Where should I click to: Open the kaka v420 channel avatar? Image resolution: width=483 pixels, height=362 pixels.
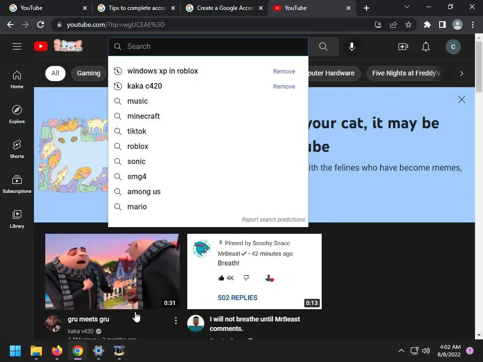coord(54,323)
